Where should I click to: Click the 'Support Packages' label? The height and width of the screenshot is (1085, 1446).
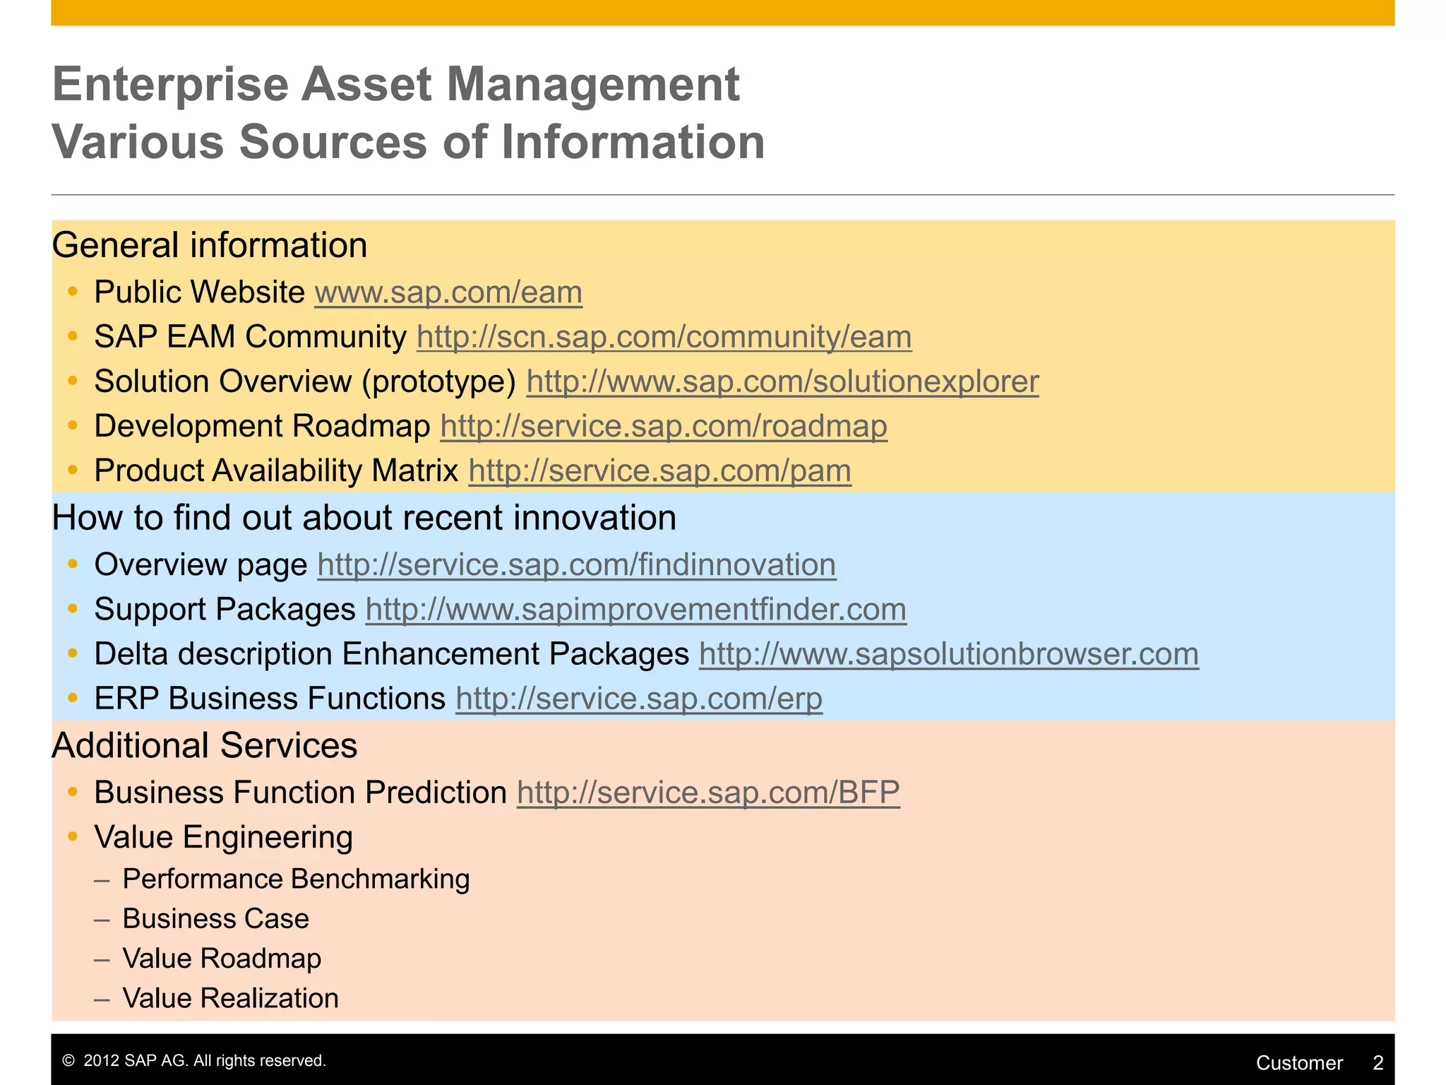pyautogui.click(x=225, y=609)
